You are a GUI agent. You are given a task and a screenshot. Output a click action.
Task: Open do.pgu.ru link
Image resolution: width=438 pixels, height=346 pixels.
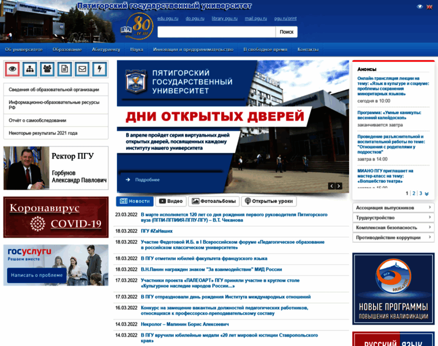coord(195,18)
